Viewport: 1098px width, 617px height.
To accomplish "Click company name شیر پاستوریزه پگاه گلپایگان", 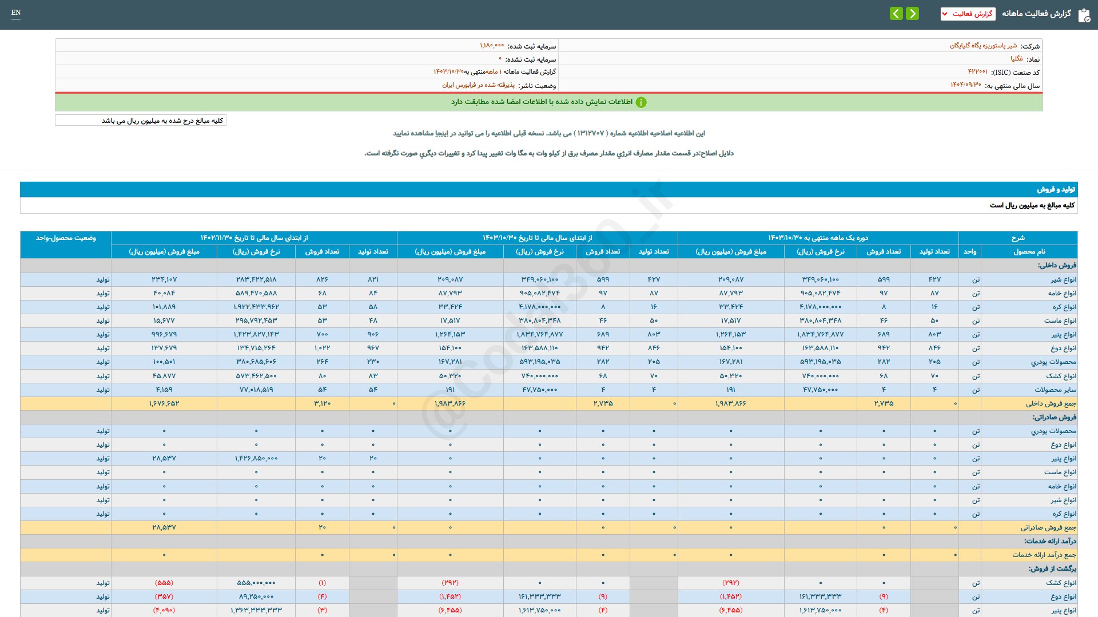I will 983,46.
